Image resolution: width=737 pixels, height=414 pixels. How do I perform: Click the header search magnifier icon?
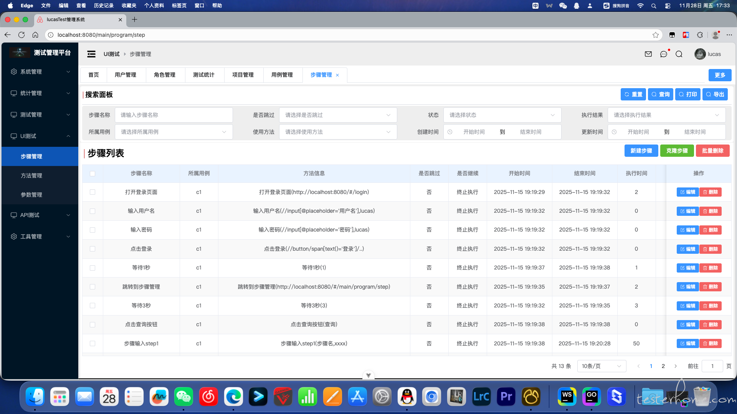coord(679,54)
